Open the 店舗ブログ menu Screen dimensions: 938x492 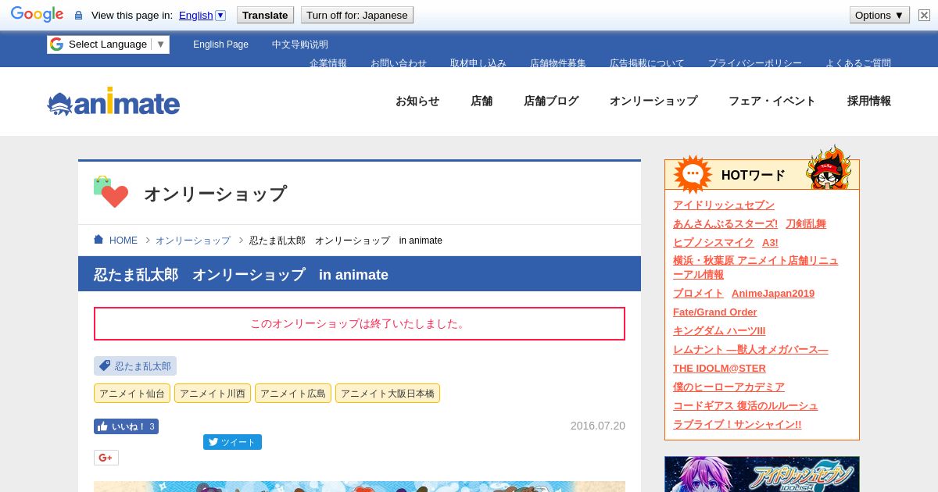[551, 101]
